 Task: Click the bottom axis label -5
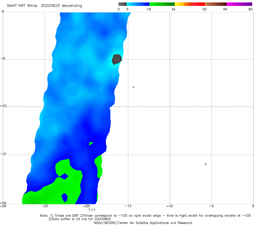[212, 206]
